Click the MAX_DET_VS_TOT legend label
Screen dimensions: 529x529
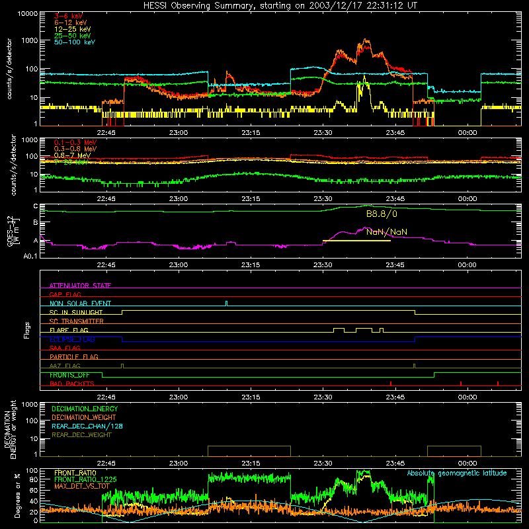82,486
